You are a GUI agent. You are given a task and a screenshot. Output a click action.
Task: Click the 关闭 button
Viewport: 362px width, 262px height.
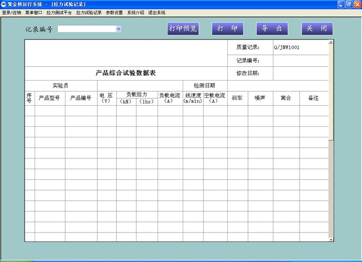(x=317, y=28)
